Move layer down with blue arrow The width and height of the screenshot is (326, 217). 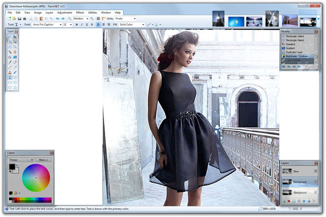pyautogui.click(x=309, y=201)
